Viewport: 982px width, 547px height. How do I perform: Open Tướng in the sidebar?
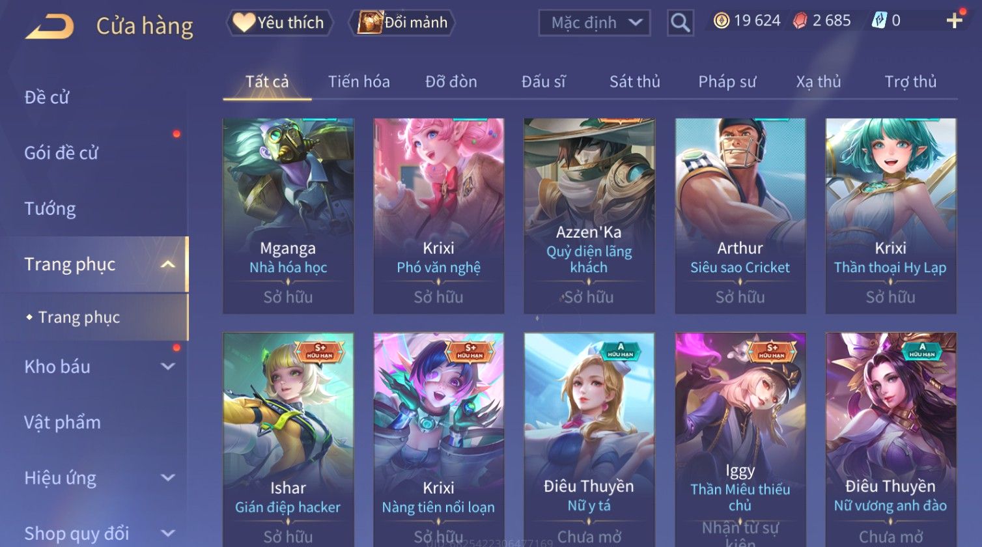(49, 209)
